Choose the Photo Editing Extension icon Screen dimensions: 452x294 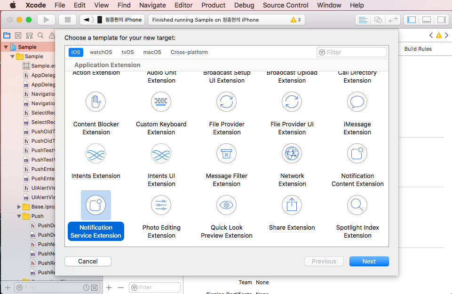click(x=161, y=205)
